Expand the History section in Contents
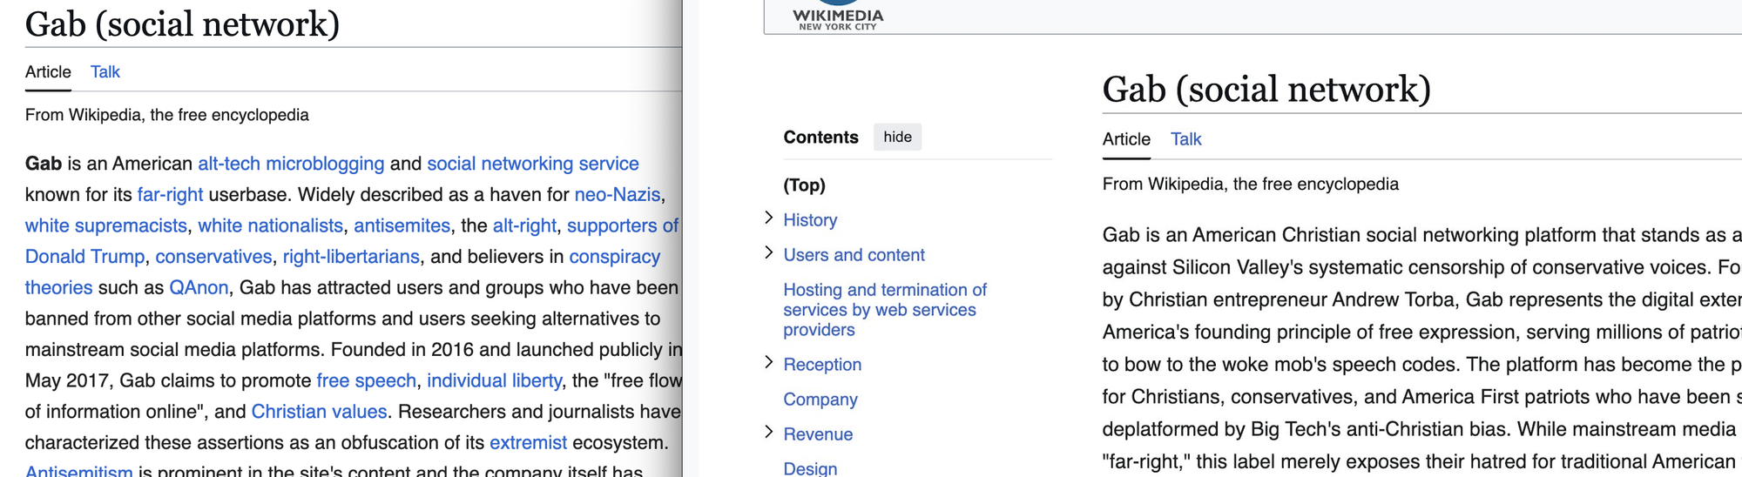Viewport: 1742px width, 477px height. (x=768, y=218)
